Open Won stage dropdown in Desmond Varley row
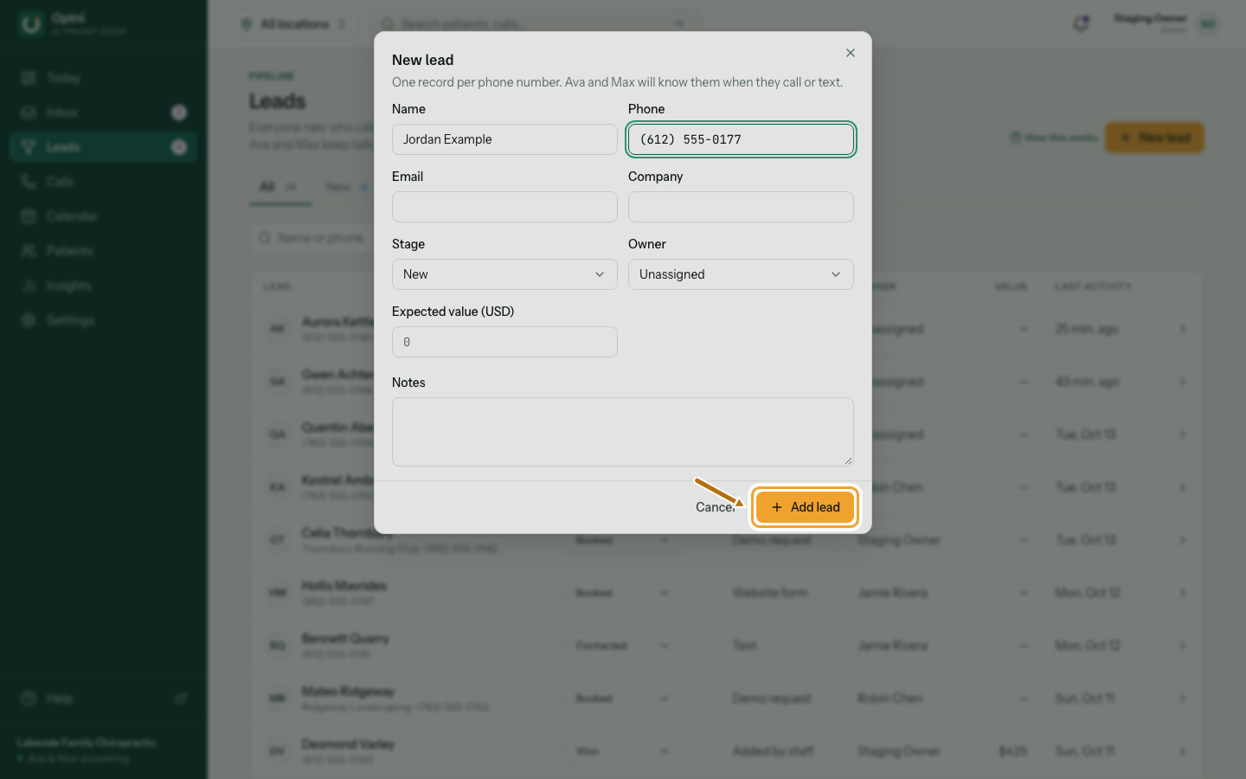This screenshot has height=779, width=1246. (623, 751)
